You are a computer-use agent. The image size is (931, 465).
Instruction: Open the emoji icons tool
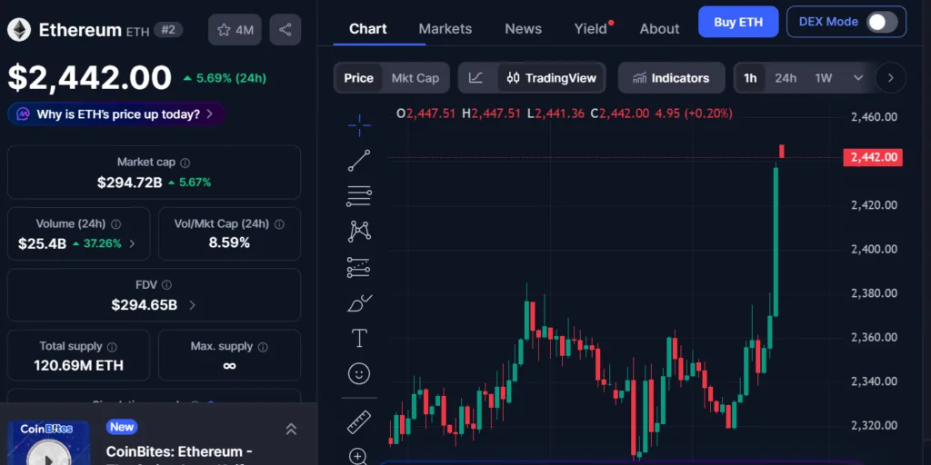click(359, 373)
